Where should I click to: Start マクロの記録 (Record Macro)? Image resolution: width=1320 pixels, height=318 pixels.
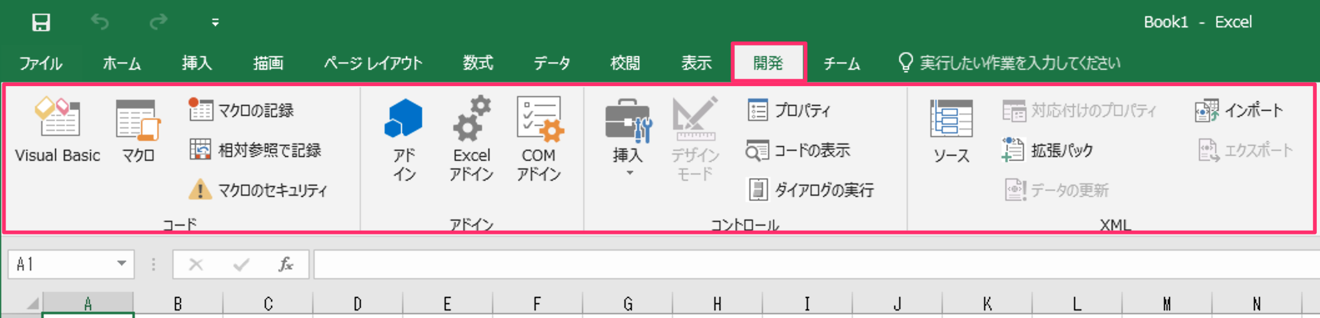[x=242, y=110]
